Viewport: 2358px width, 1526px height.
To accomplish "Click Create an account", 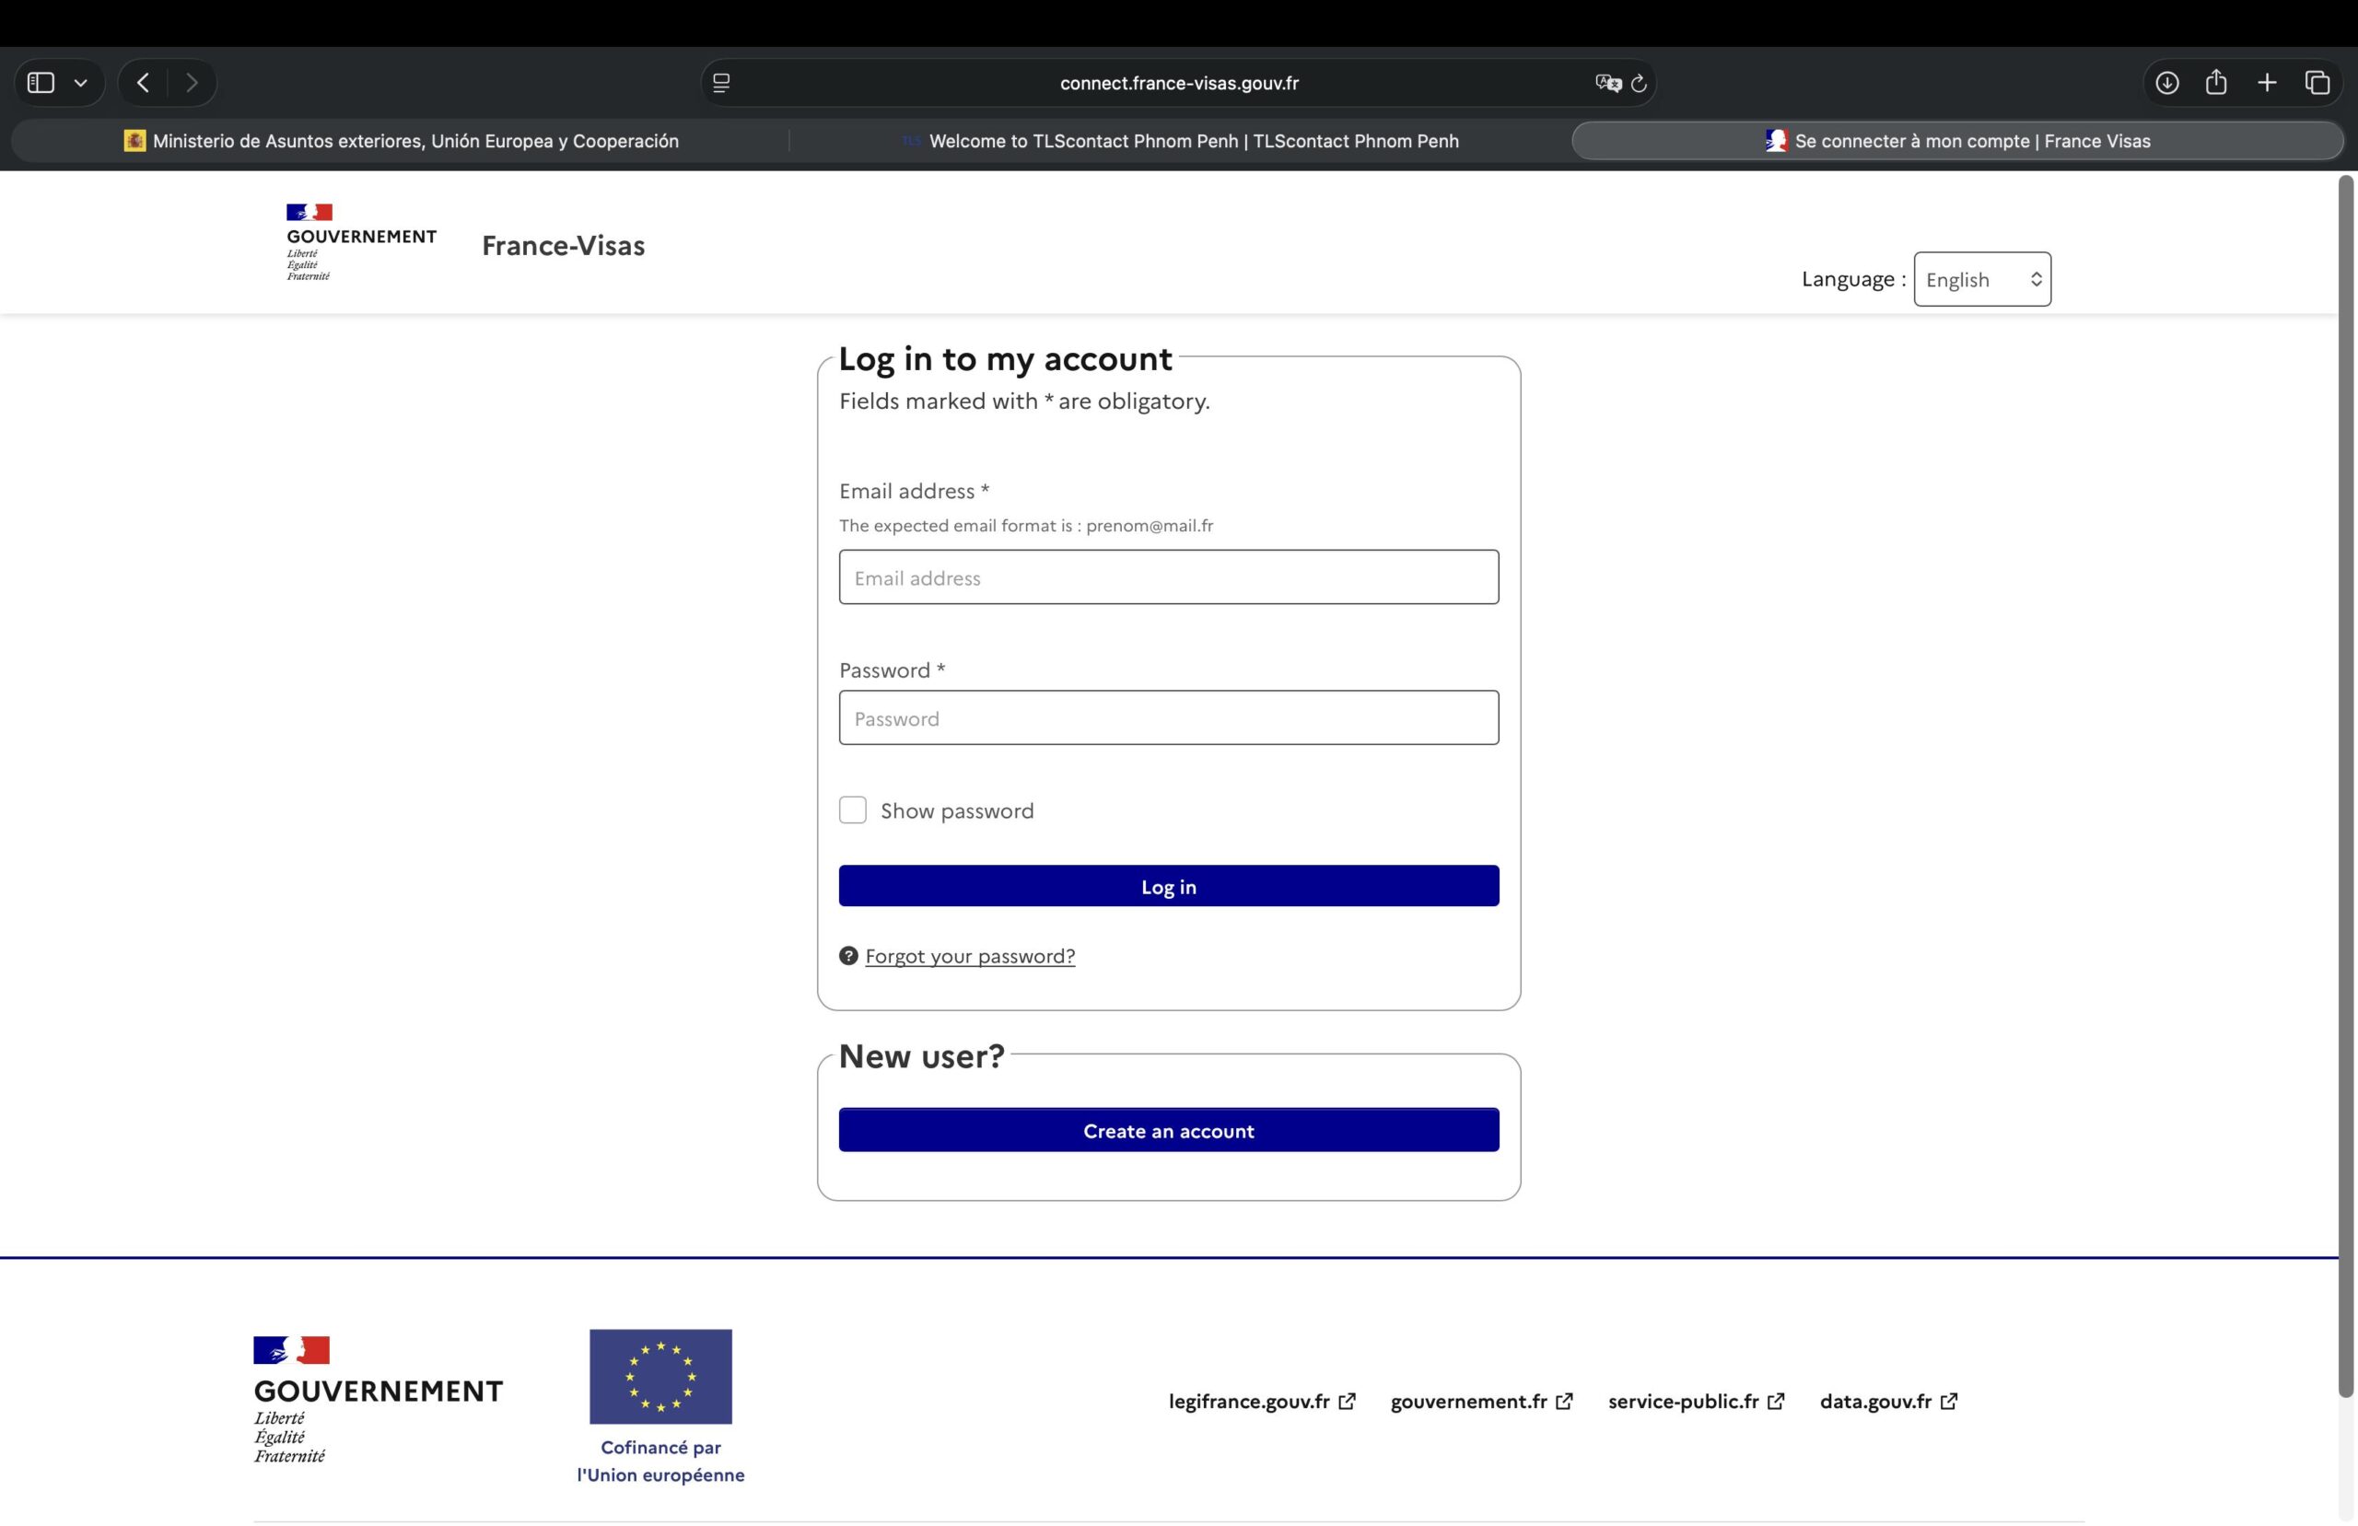I will pos(1168,1130).
